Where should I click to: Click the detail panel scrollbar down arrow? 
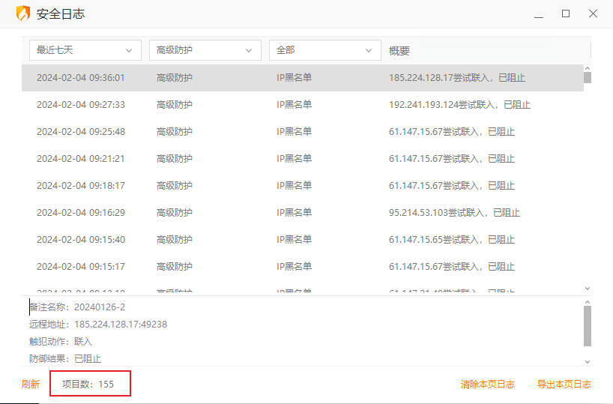[588, 361]
